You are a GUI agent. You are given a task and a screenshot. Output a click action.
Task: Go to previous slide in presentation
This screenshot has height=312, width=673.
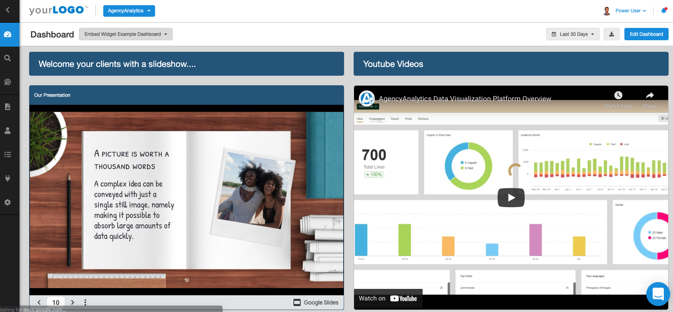(39, 302)
